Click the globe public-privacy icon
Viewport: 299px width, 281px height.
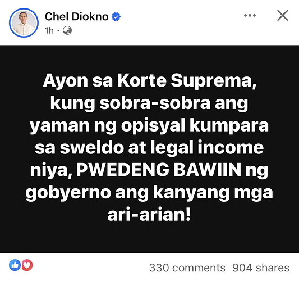point(67,30)
